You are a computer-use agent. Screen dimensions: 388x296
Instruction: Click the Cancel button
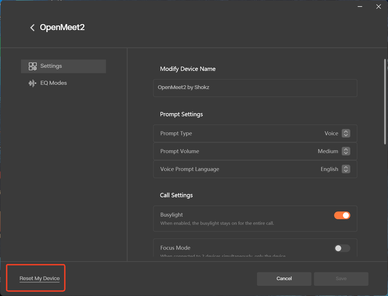pos(284,279)
